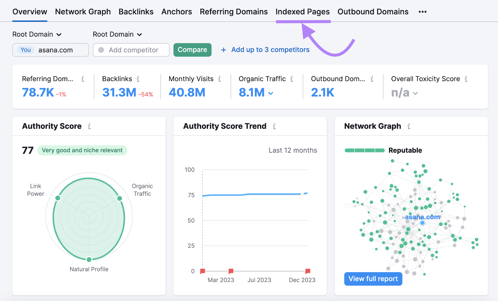Click the Very good and niche relevant badge
This screenshot has width=498, height=301.
point(82,150)
